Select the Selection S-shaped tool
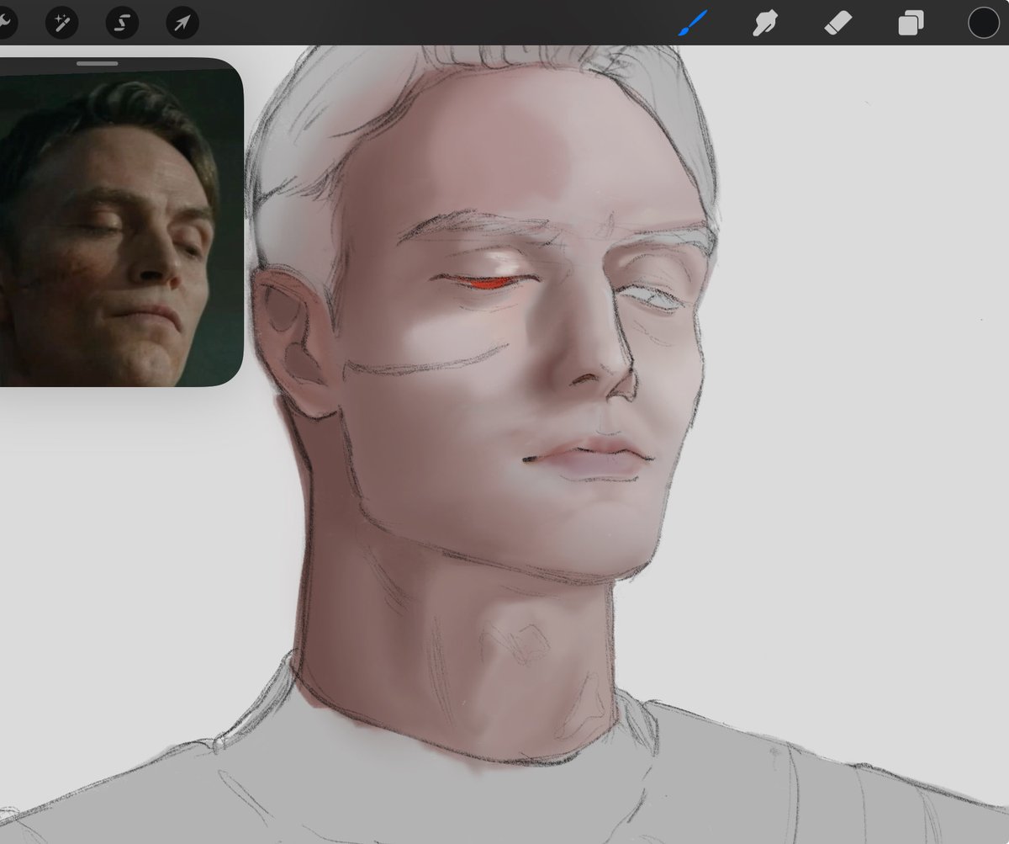Image resolution: width=1009 pixels, height=844 pixels. click(x=122, y=23)
